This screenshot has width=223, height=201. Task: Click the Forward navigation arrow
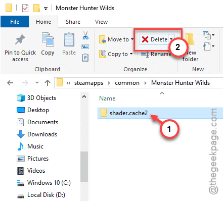coord(25,83)
